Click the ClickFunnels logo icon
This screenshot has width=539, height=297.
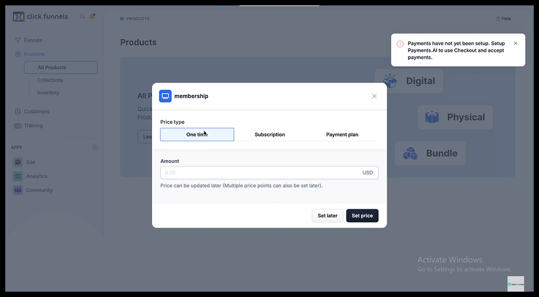[x=18, y=17]
